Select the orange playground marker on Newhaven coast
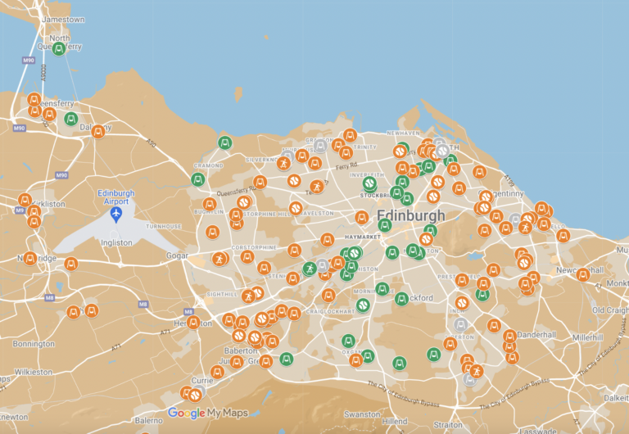This screenshot has height=434, width=629. 350,135
